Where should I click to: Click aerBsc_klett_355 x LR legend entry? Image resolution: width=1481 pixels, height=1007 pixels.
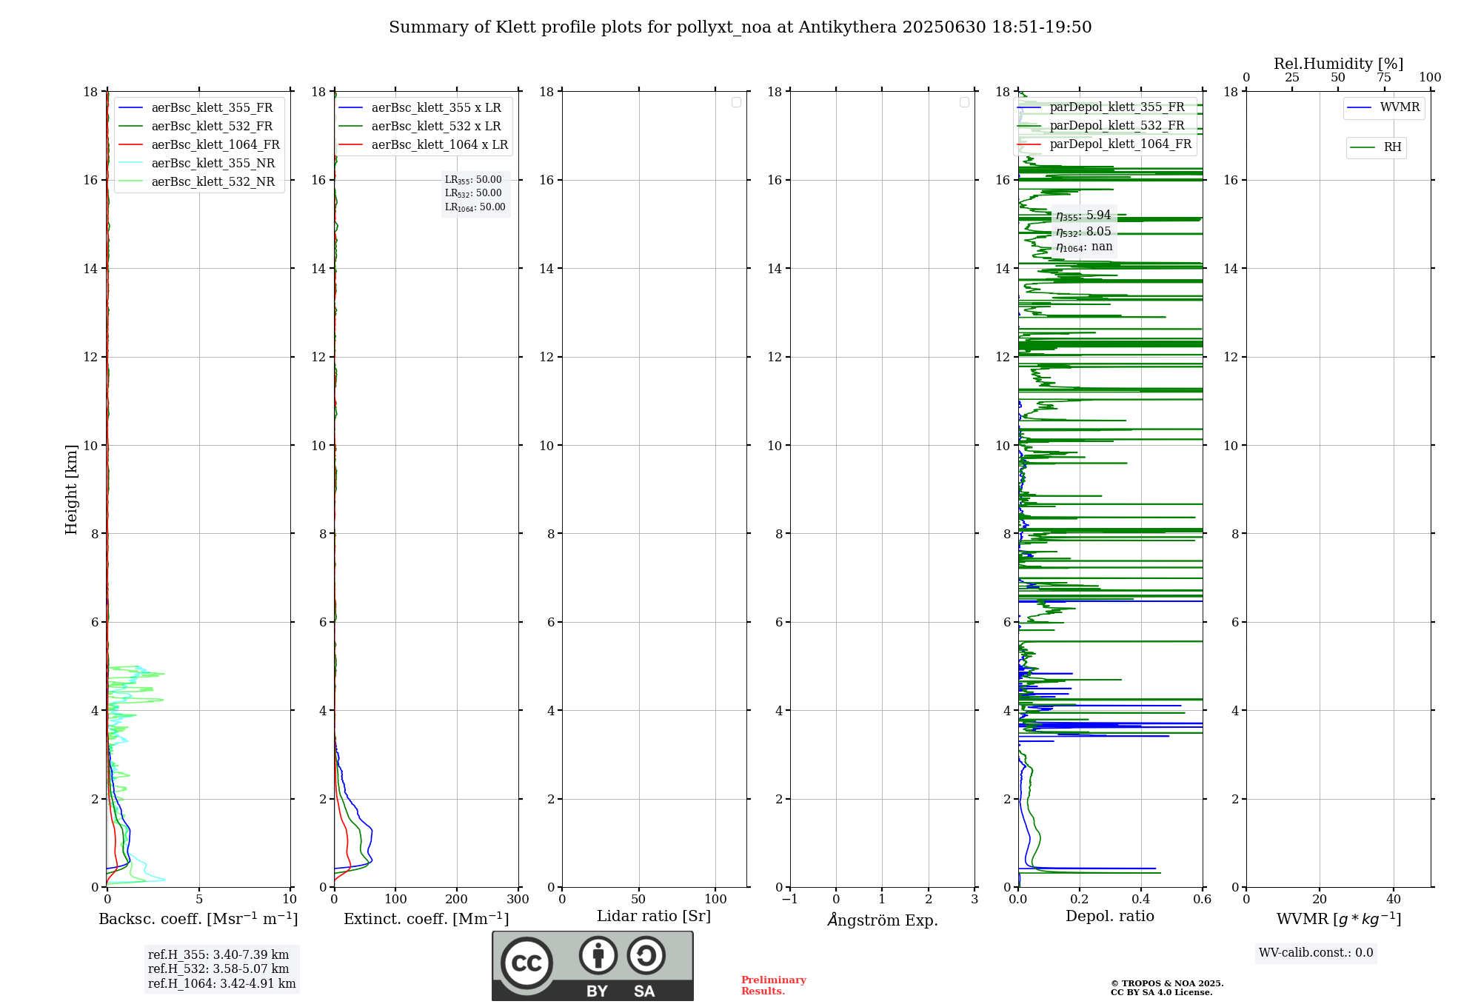[420, 107]
